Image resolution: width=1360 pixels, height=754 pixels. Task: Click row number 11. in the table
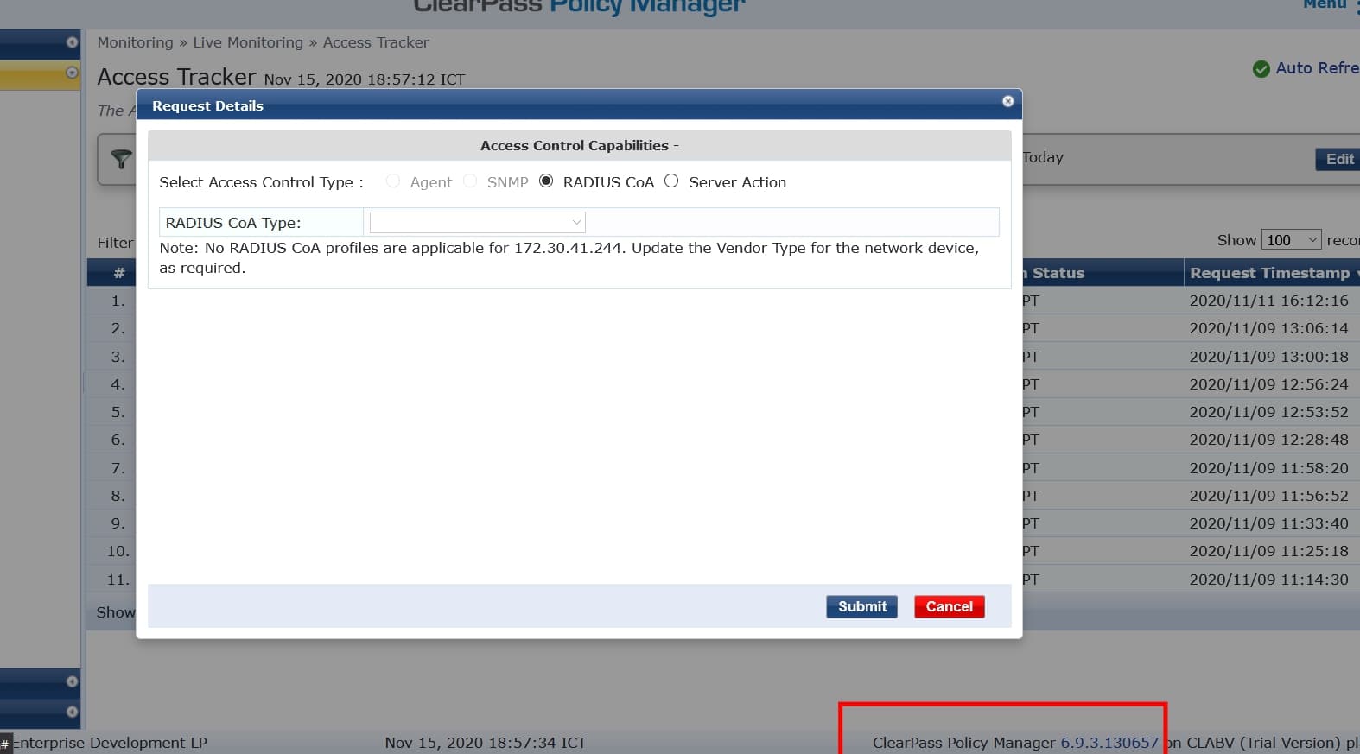coord(118,580)
